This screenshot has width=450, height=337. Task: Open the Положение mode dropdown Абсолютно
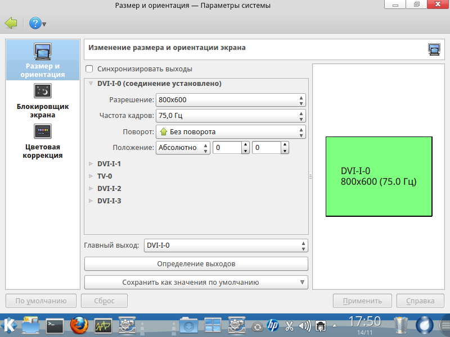pyautogui.click(x=183, y=148)
